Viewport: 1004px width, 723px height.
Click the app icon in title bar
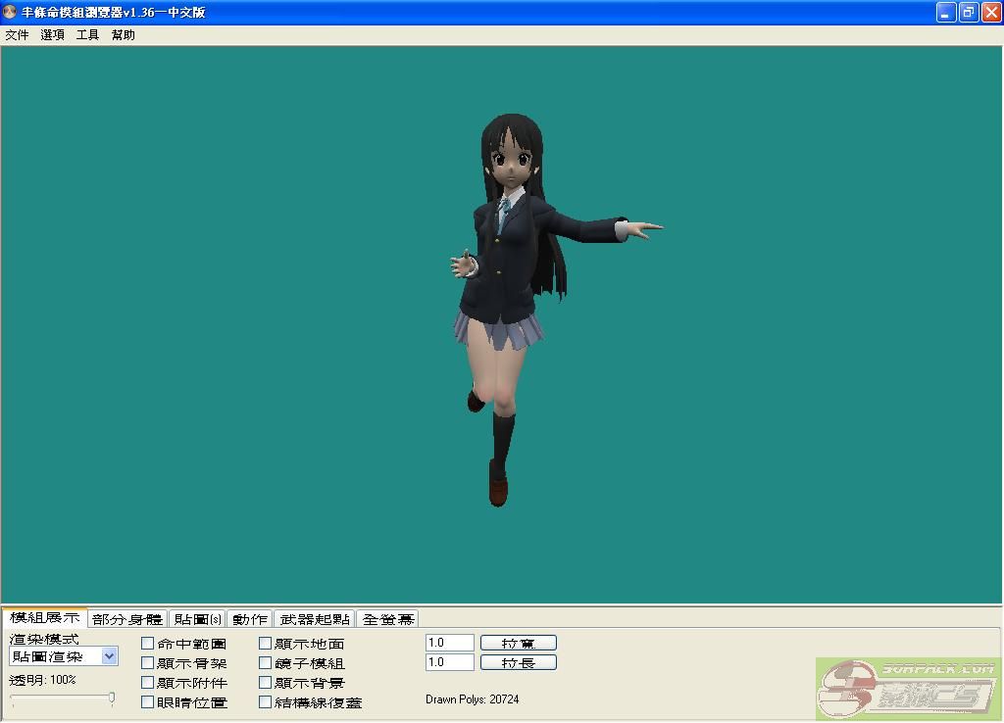coord(10,13)
